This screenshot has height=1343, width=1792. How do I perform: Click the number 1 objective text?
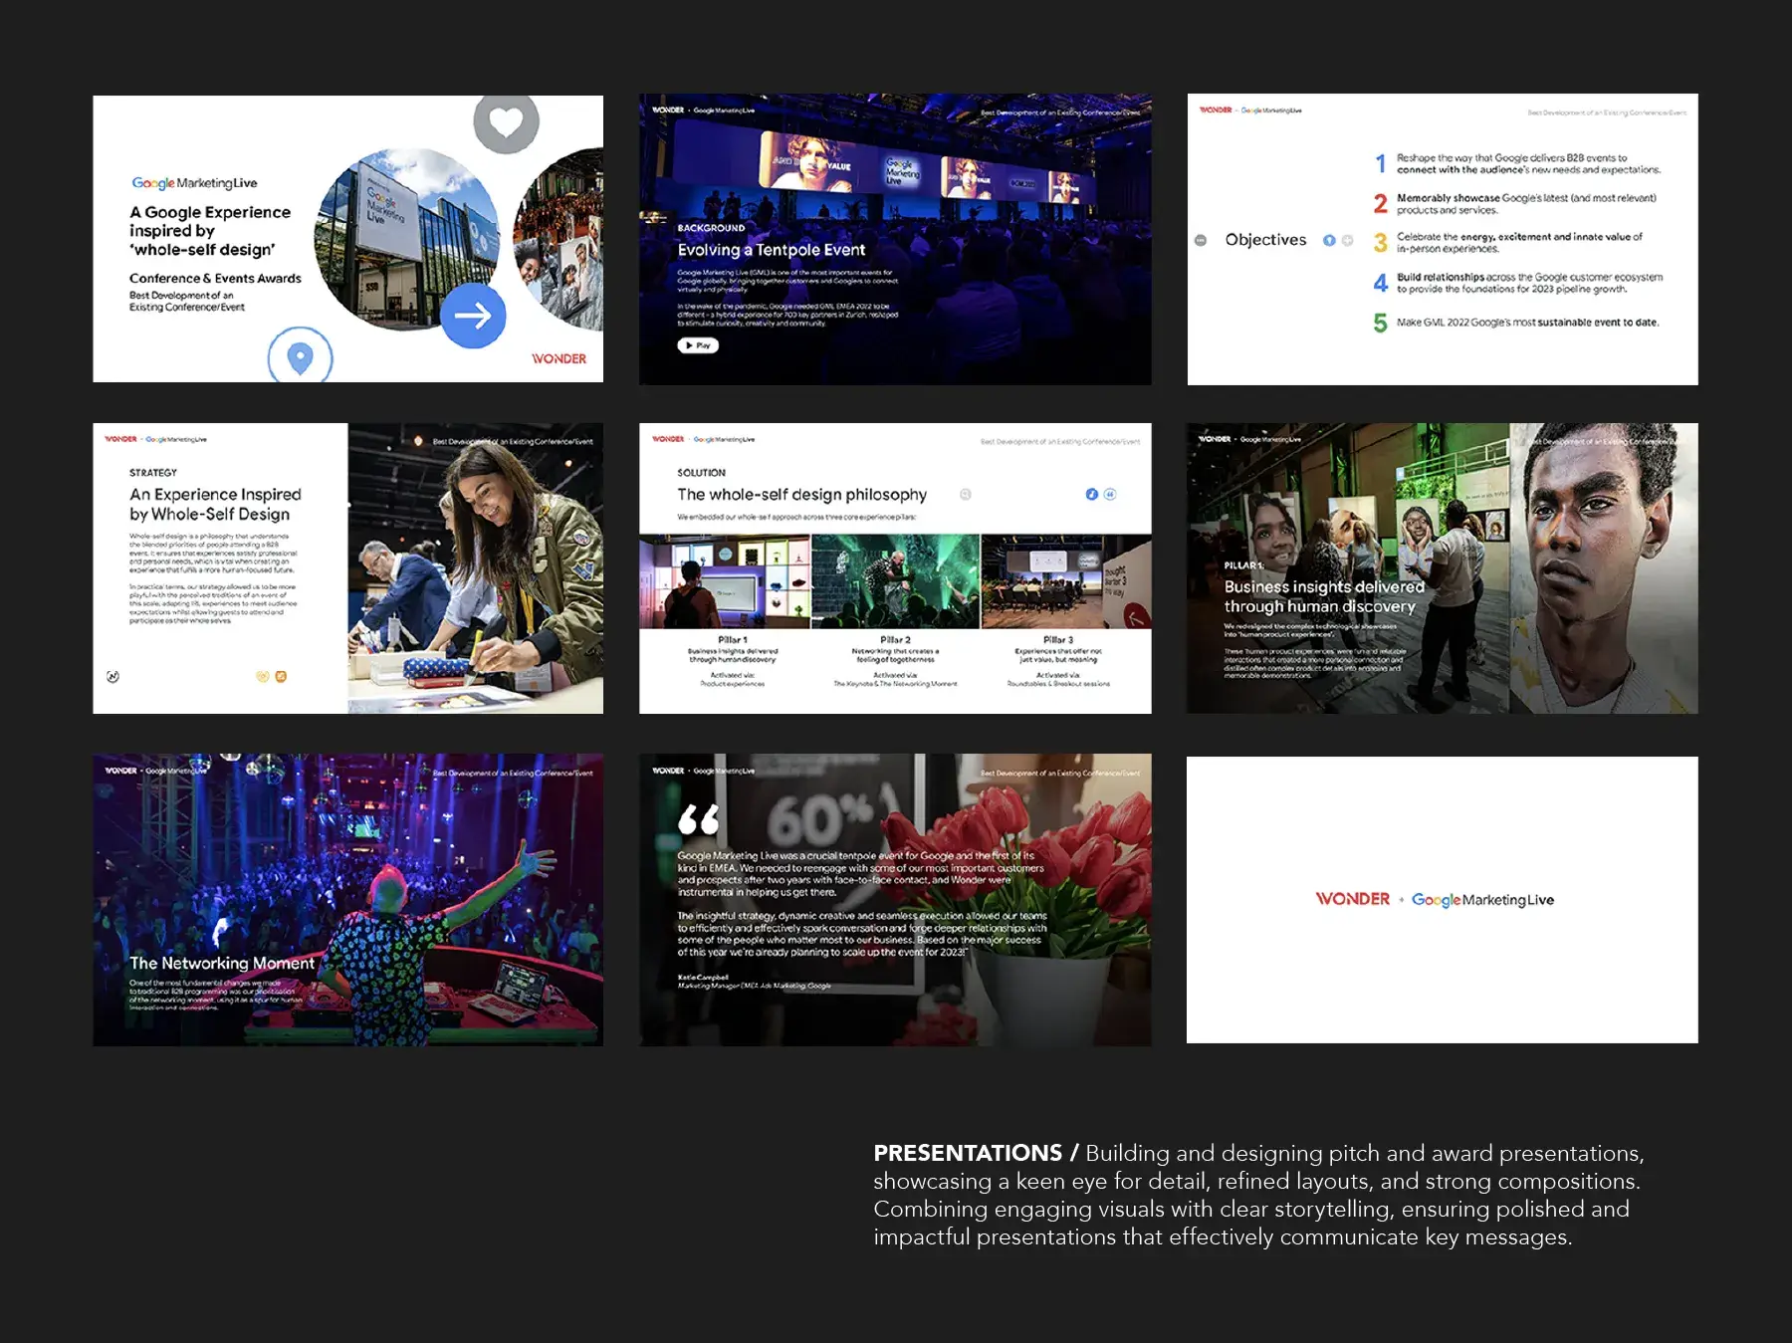click(x=1528, y=164)
